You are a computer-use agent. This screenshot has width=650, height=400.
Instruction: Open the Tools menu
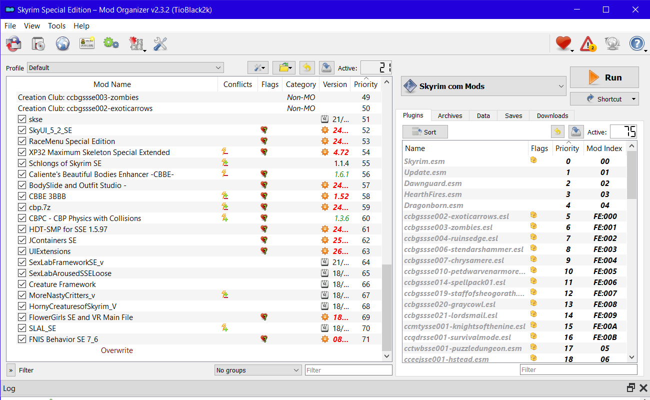pos(57,26)
